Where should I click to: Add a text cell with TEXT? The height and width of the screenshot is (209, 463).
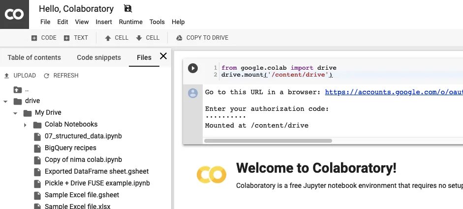pyautogui.click(x=81, y=38)
